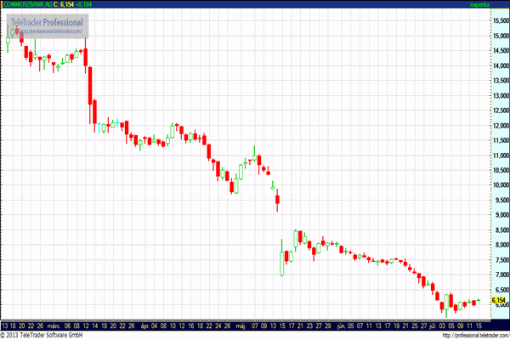Click the +0,184 price change indicator
The height and width of the screenshot is (340, 510).
click(106, 5)
